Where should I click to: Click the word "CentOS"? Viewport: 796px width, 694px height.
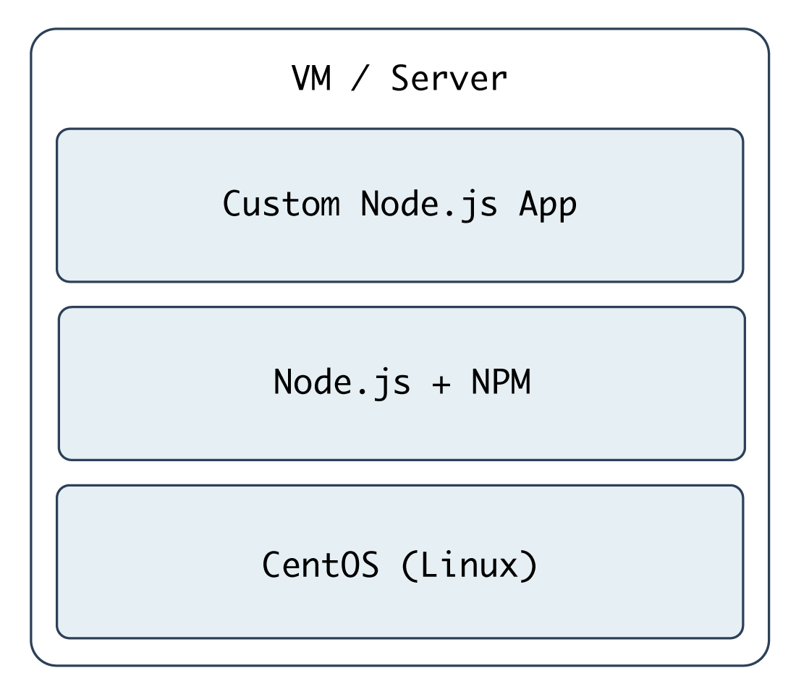[x=320, y=565]
